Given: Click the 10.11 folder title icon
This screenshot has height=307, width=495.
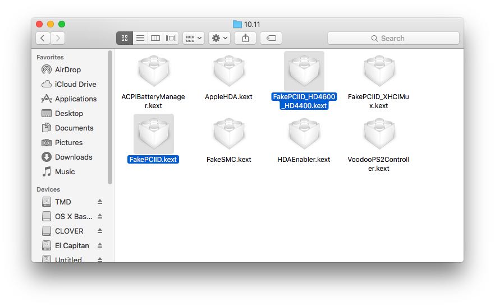Looking at the screenshot, I should [x=237, y=24].
